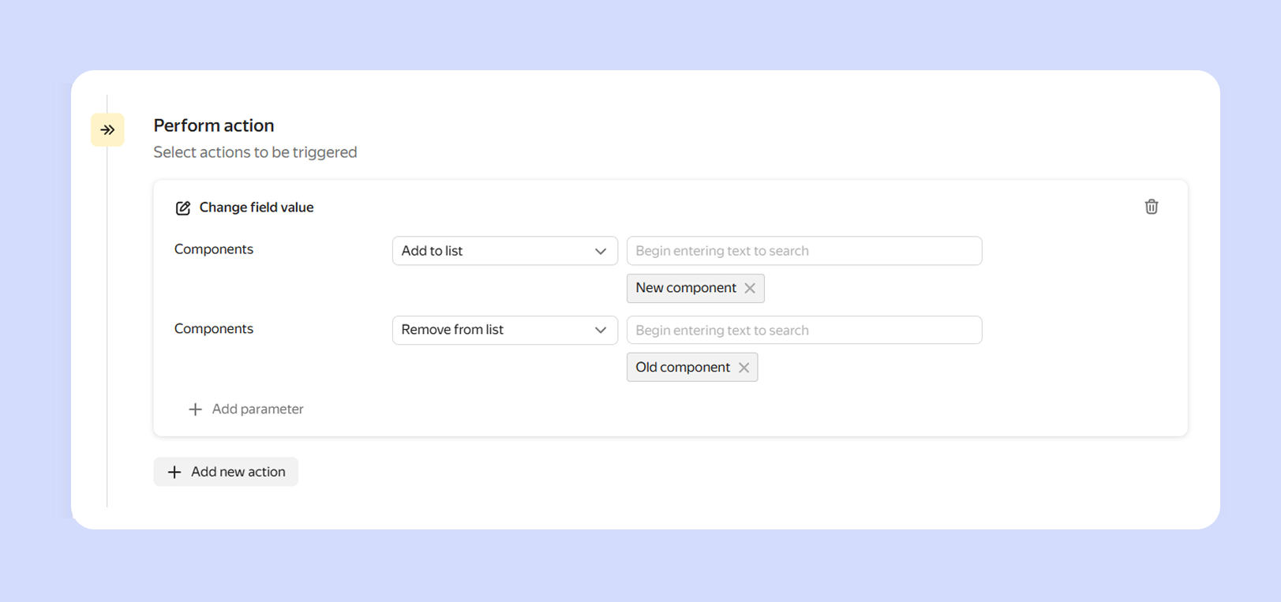The height and width of the screenshot is (602, 1281).
Task: Click the Components label beside Add to list
Action: tap(214, 249)
